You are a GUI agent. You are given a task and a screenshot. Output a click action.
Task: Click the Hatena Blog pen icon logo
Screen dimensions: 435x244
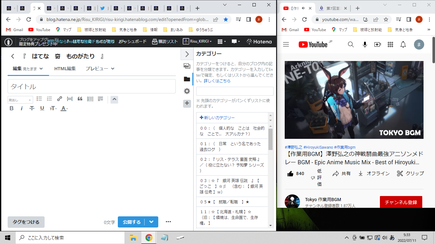click(x=8, y=42)
